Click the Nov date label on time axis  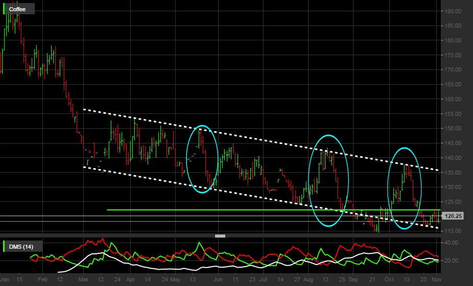coord(437,279)
